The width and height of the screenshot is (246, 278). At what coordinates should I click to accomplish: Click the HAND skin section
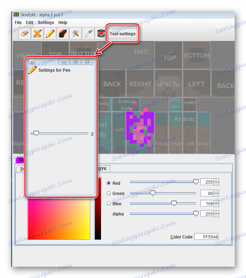pos(190,105)
